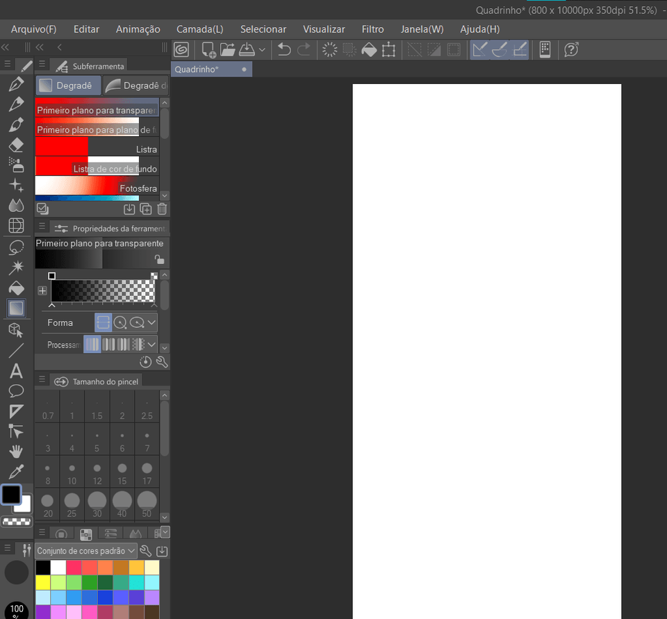Toggle Snap to Special Ruler
Viewport: 667px width, 619px height.
click(500, 50)
